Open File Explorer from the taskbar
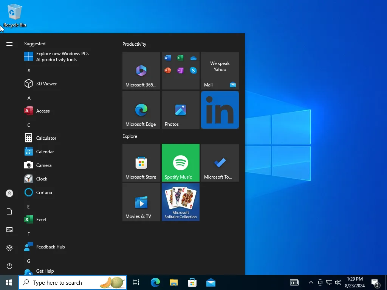Image resolution: width=387 pixels, height=290 pixels. tap(174, 282)
